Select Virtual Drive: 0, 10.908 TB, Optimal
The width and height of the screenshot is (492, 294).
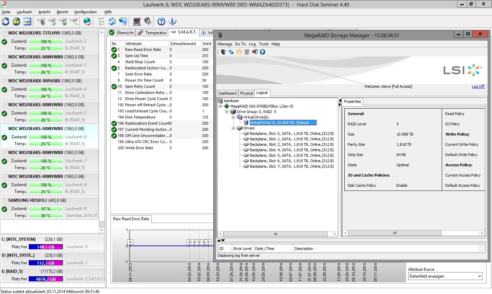(x=283, y=123)
